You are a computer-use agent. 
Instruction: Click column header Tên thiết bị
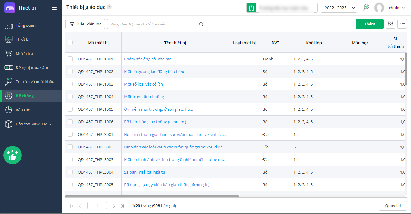[x=175, y=43]
